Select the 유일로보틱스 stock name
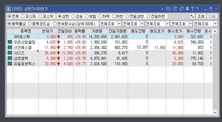The image size is (222, 122). 24,64
